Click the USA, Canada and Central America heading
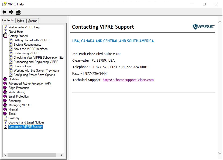The width and height of the screenshot is (223, 160). click(113, 41)
